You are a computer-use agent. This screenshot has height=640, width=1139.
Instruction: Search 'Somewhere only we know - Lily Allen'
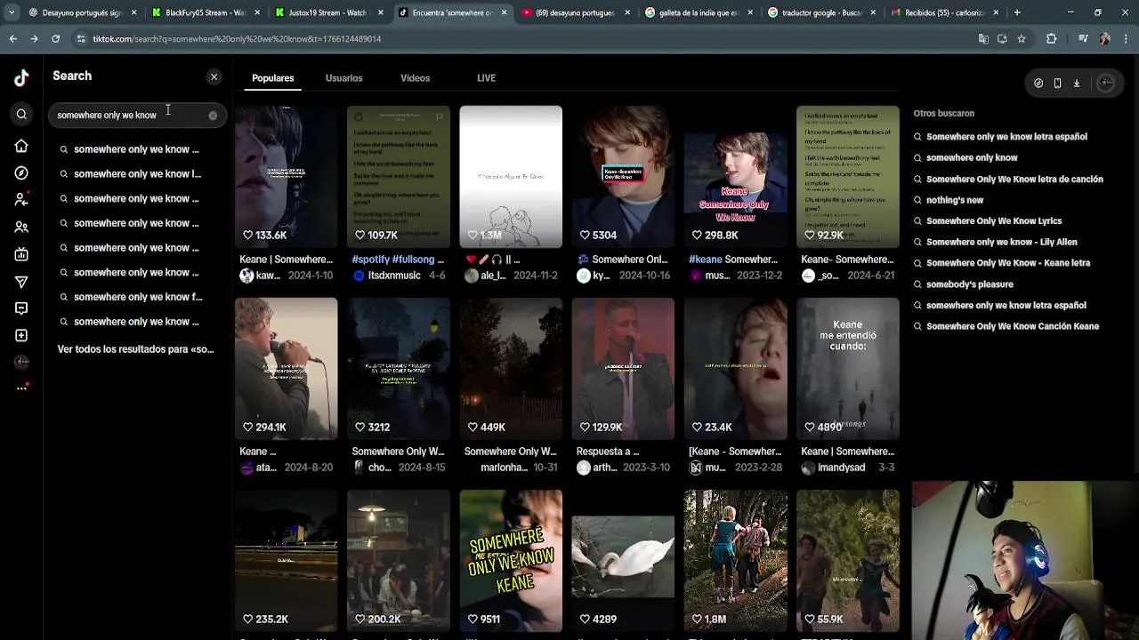[x=1002, y=242]
